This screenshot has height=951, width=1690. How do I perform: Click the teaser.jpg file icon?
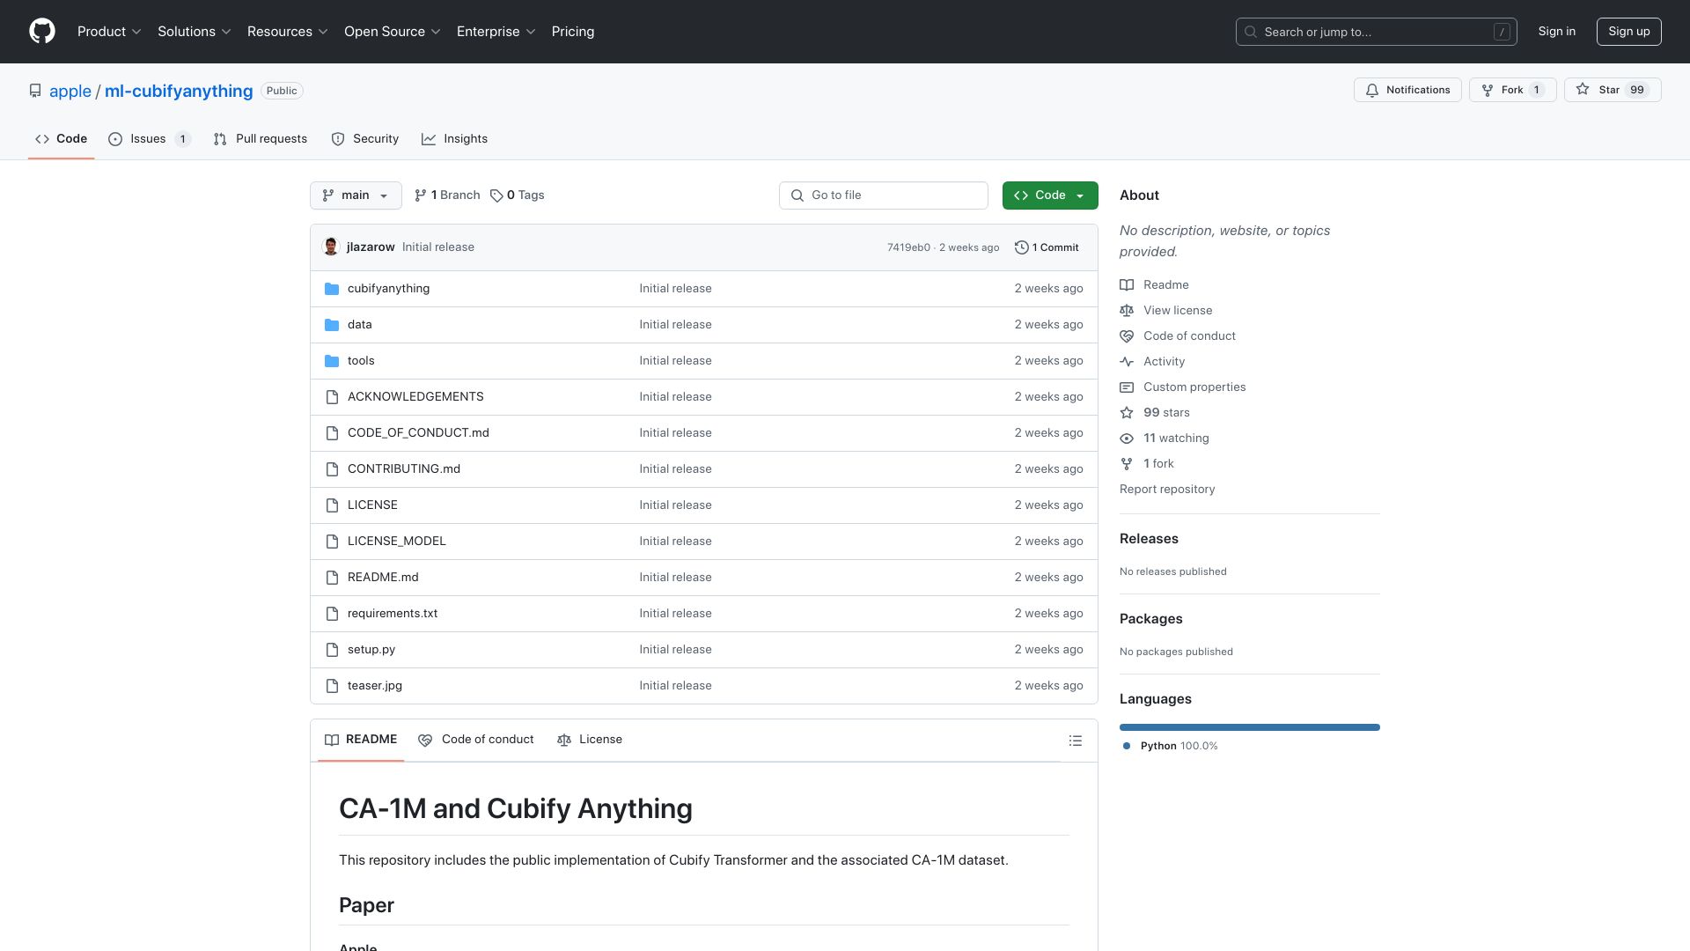pyautogui.click(x=332, y=686)
